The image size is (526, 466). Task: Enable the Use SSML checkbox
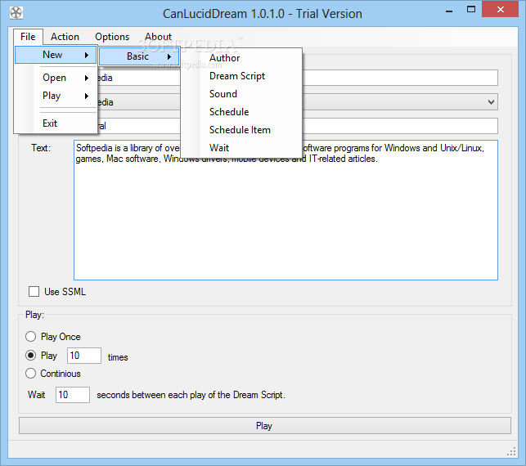coord(34,292)
